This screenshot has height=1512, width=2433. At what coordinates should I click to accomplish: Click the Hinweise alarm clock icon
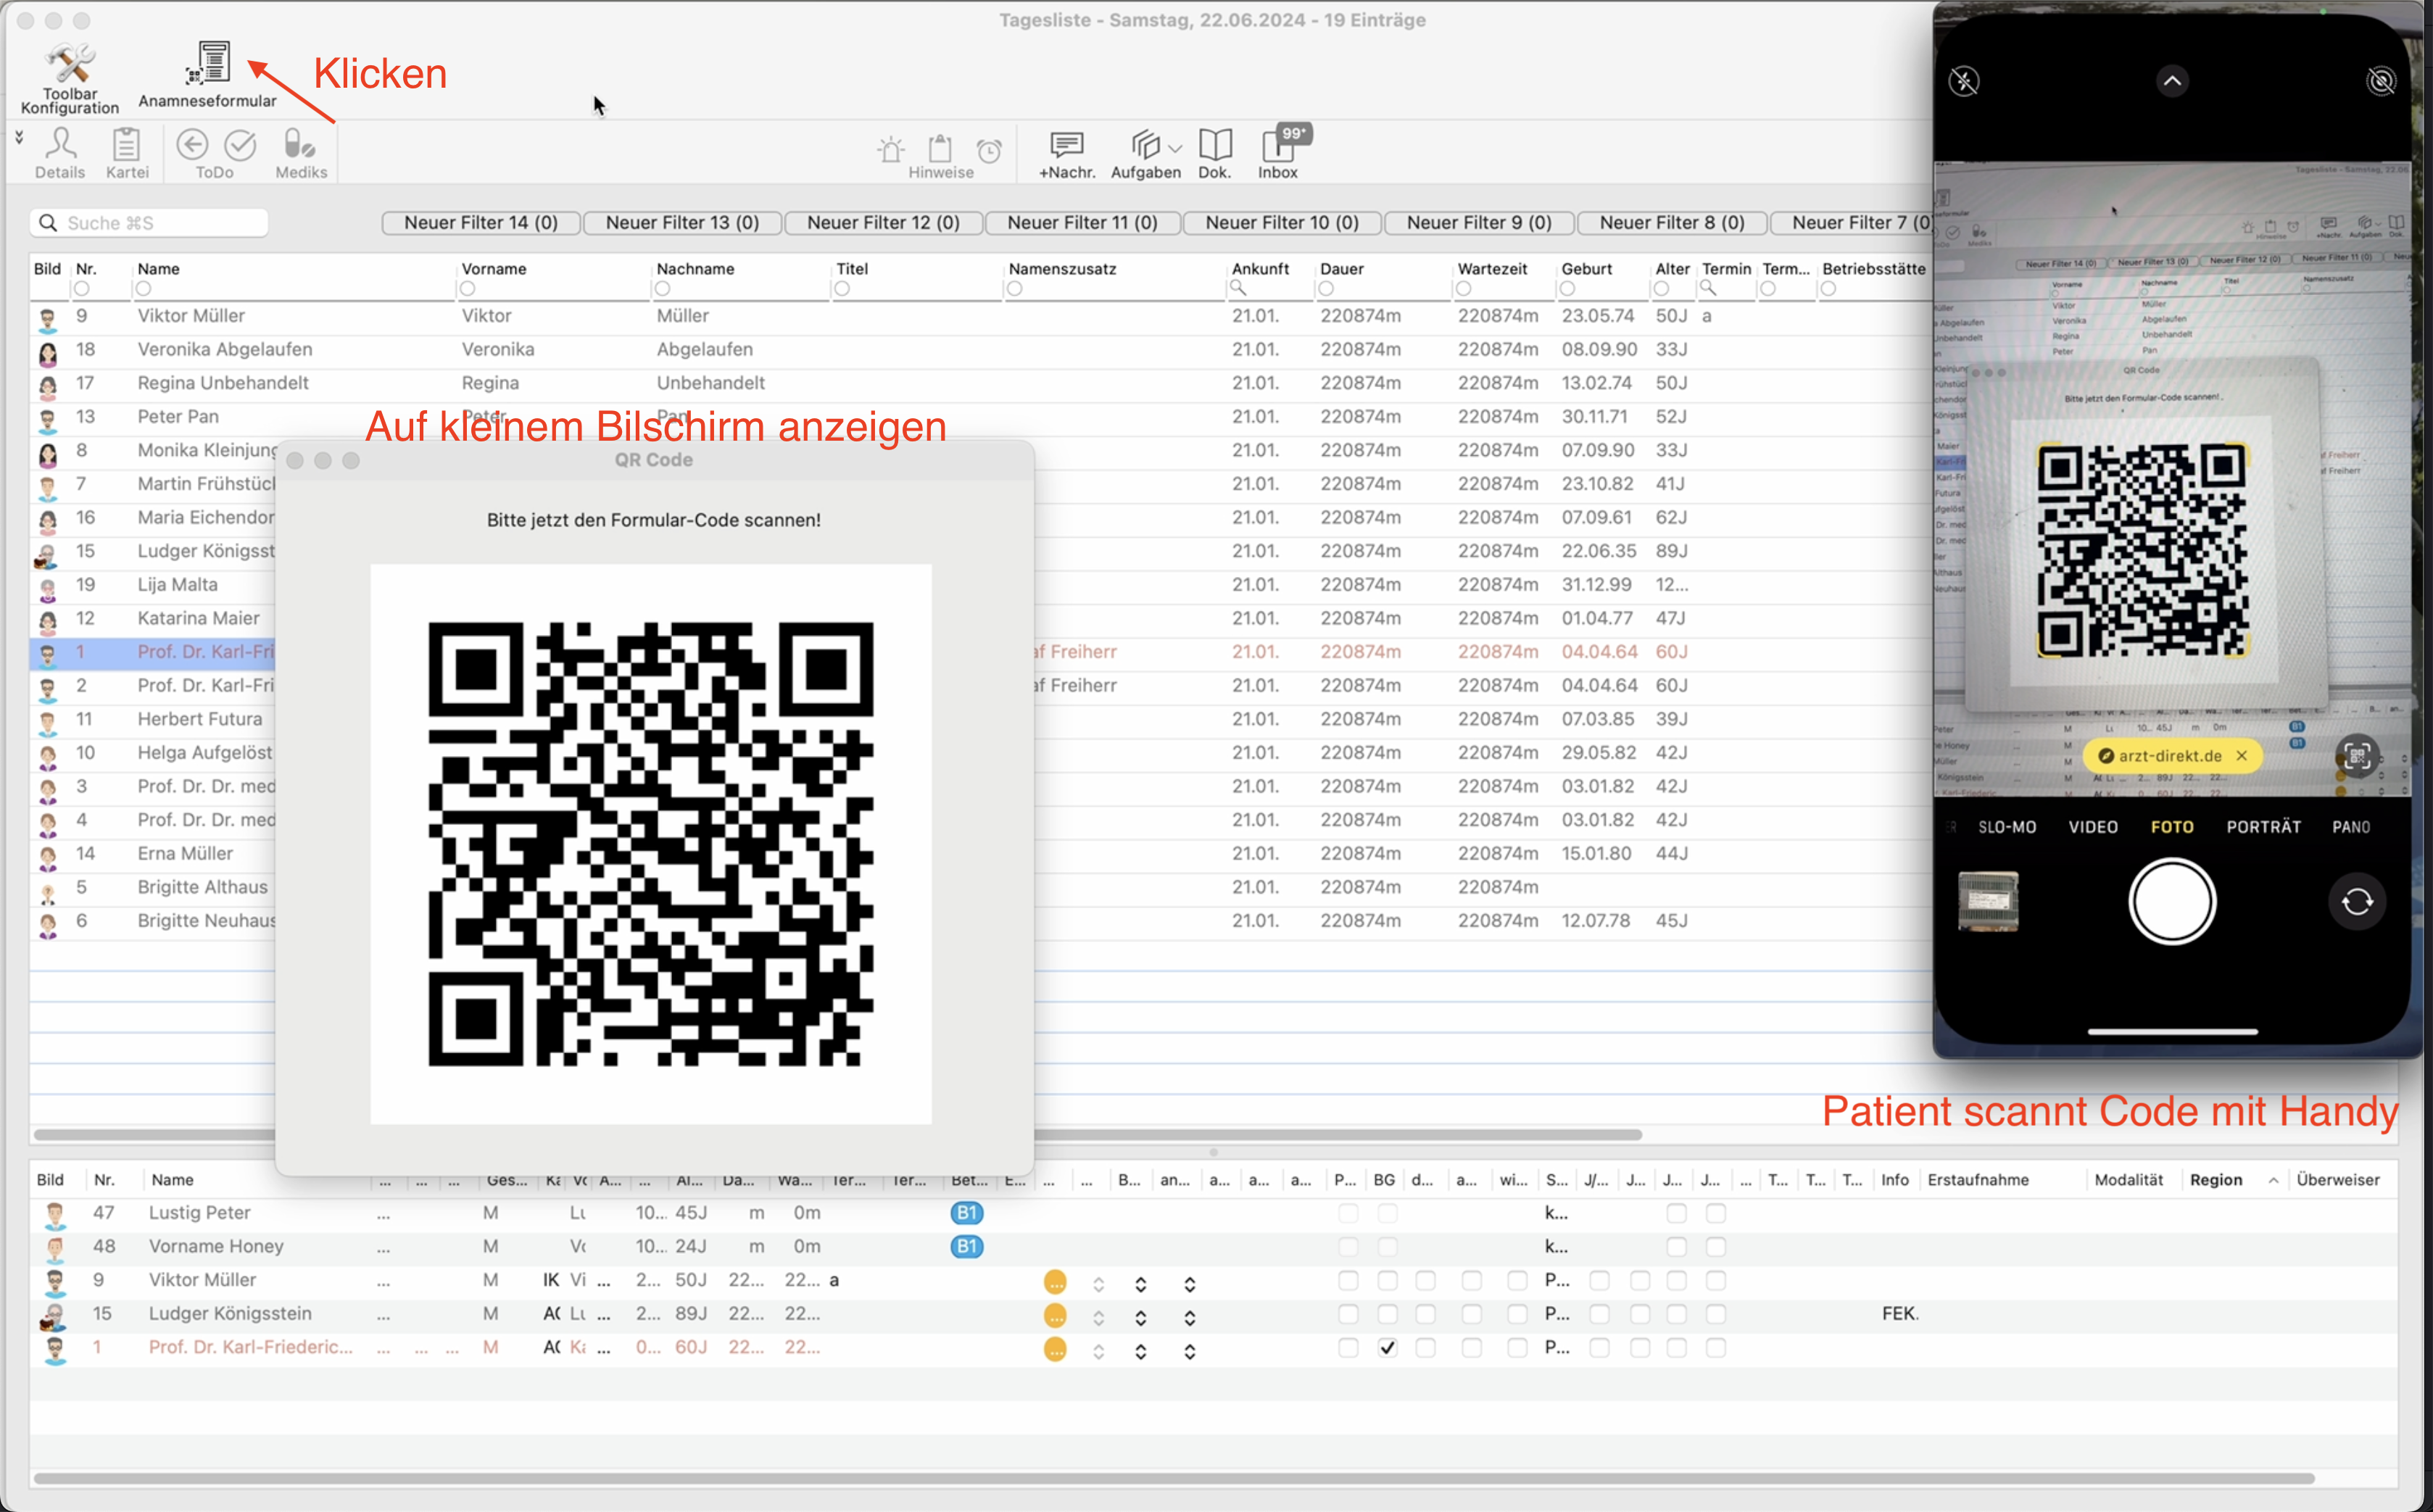coord(989,151)
